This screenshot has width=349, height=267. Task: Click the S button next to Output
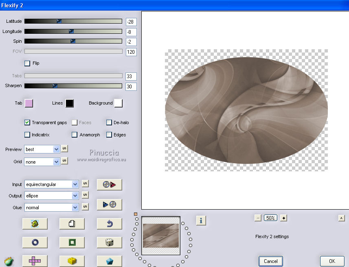pos(85,195)
